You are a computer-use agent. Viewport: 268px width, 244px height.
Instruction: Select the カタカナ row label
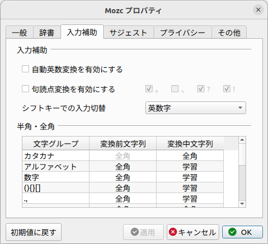[x=56, y=156]
